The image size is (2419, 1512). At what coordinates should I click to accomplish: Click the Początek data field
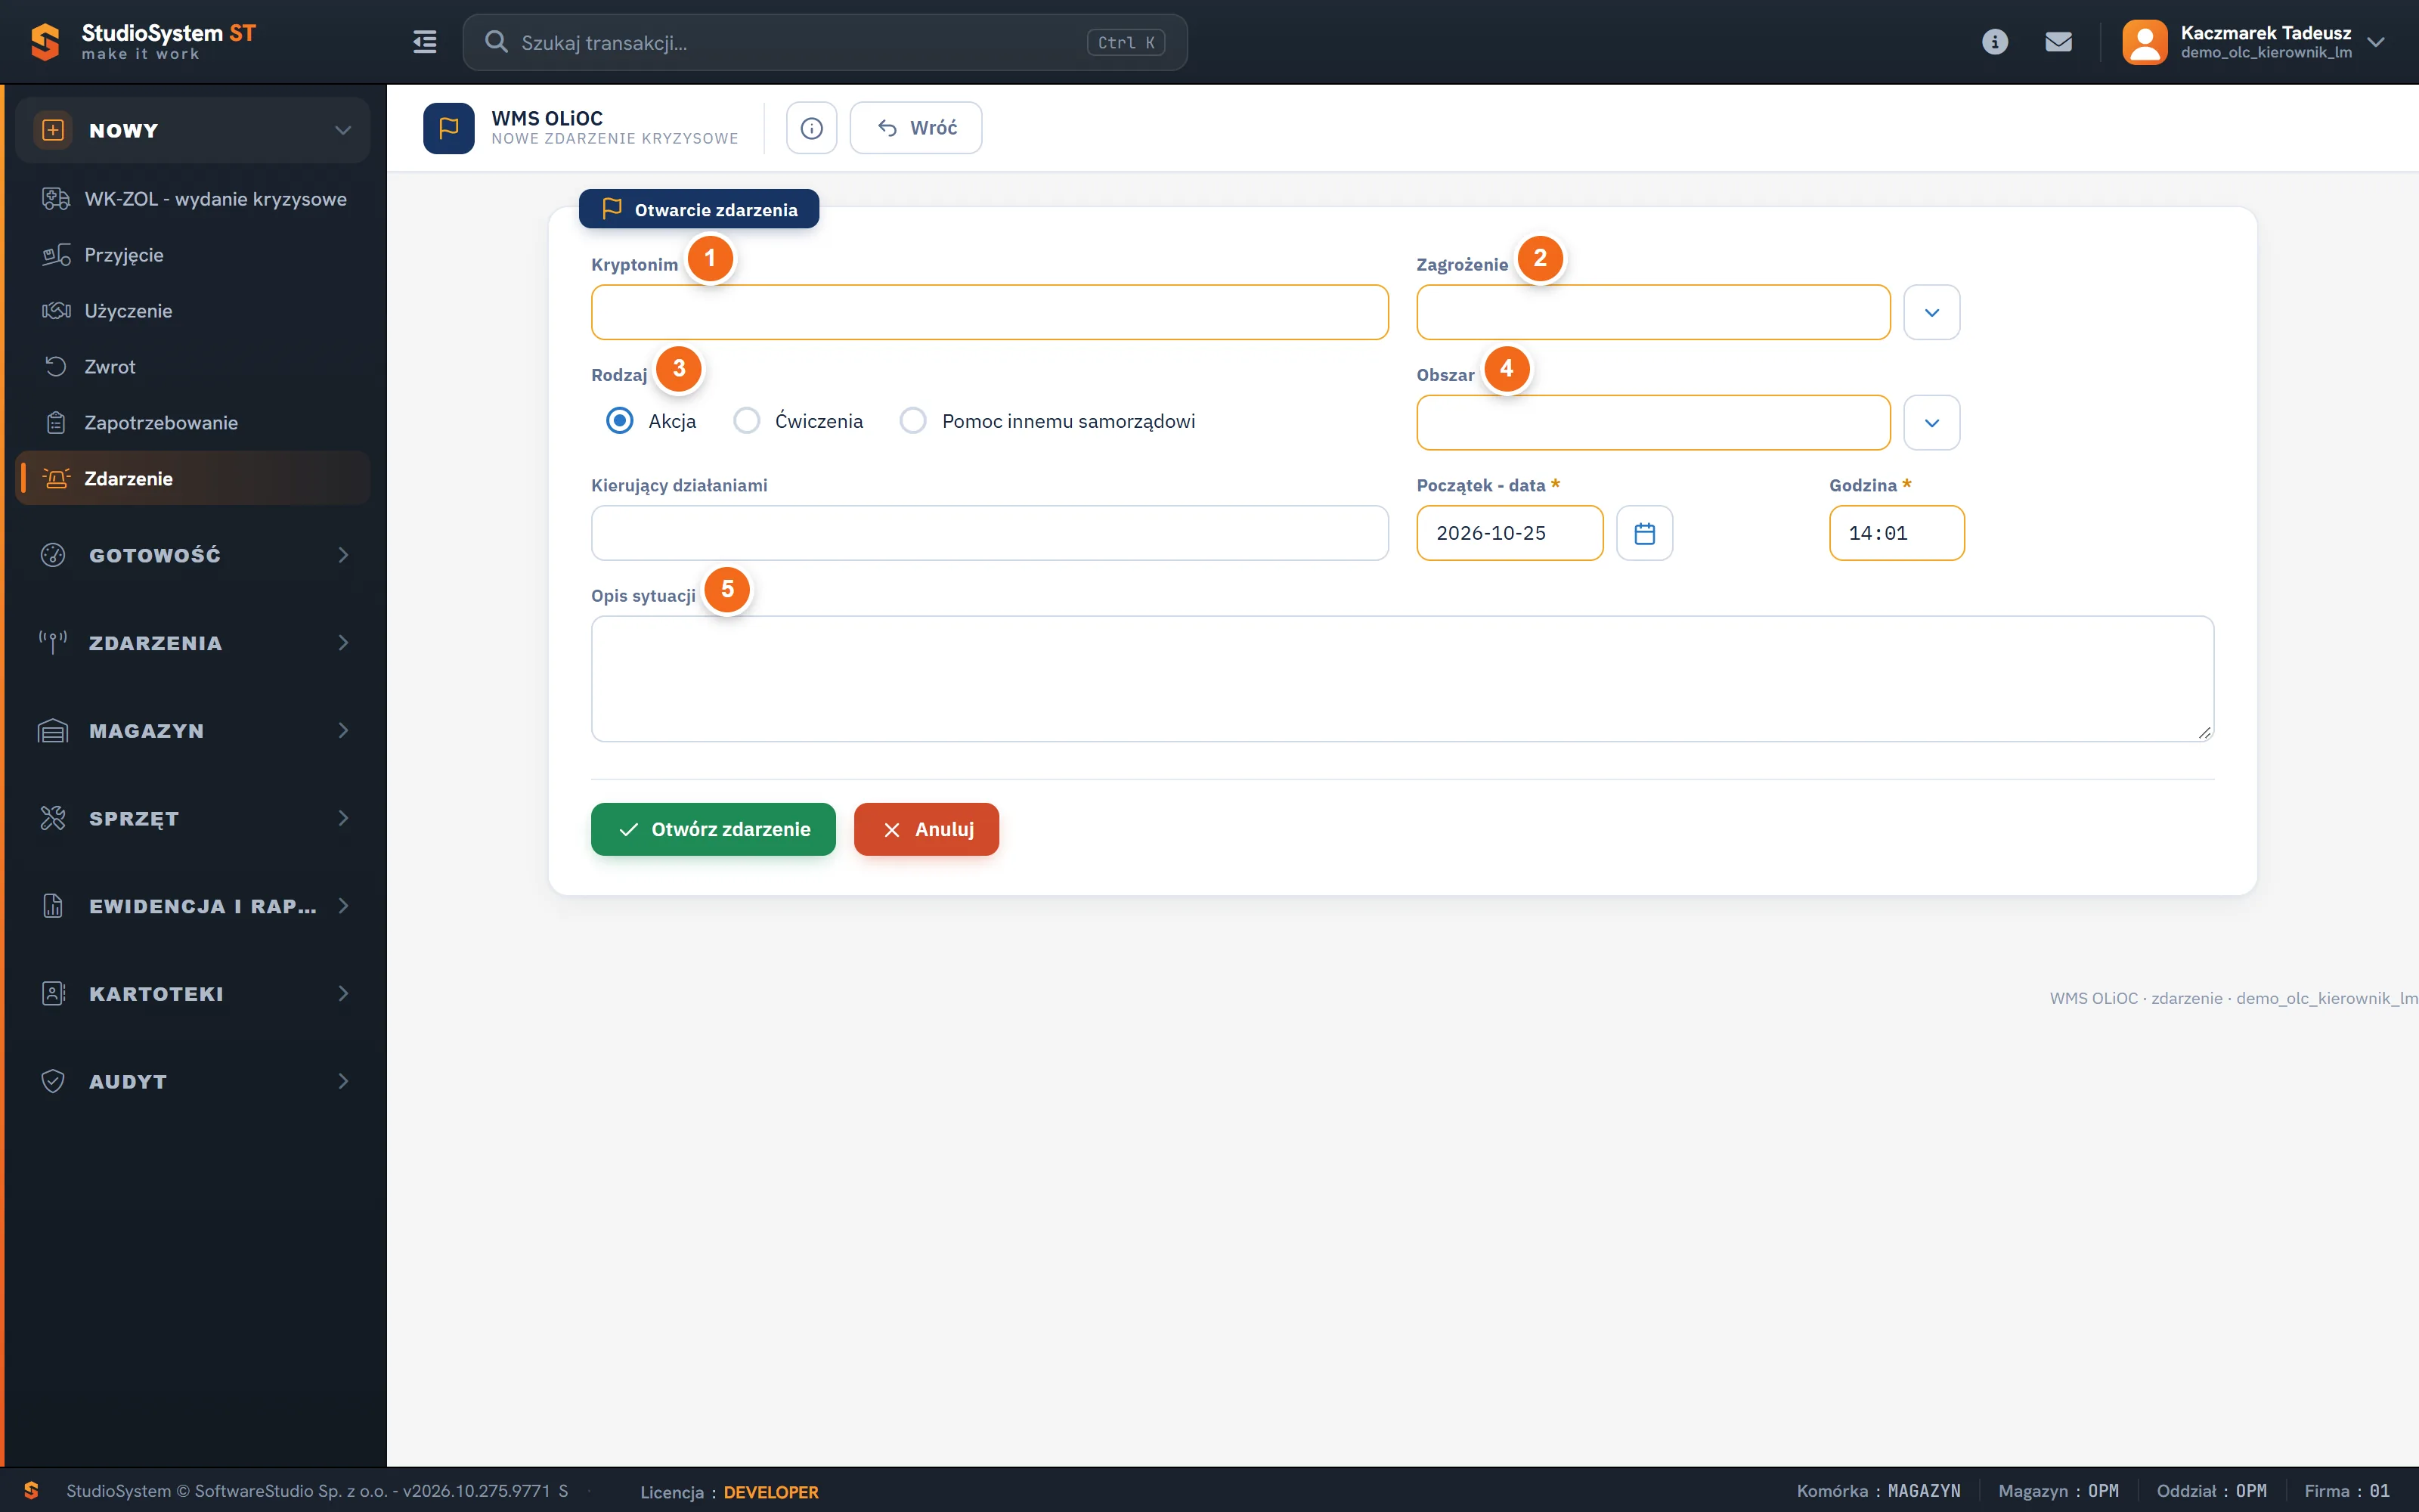pos(1510,533)
